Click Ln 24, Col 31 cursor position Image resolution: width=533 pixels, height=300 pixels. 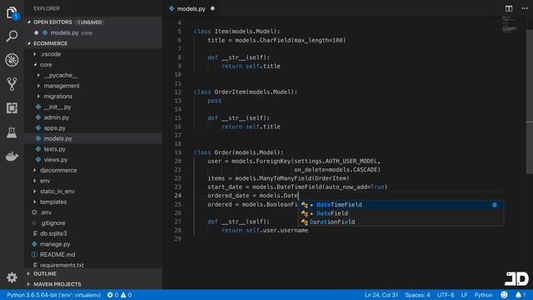click(381, 295)
